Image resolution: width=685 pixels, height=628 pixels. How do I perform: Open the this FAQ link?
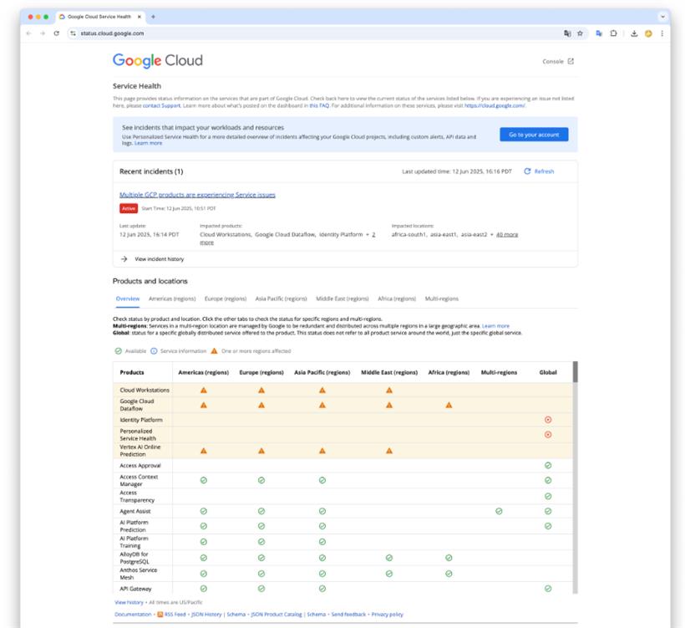tap(319, 105)
